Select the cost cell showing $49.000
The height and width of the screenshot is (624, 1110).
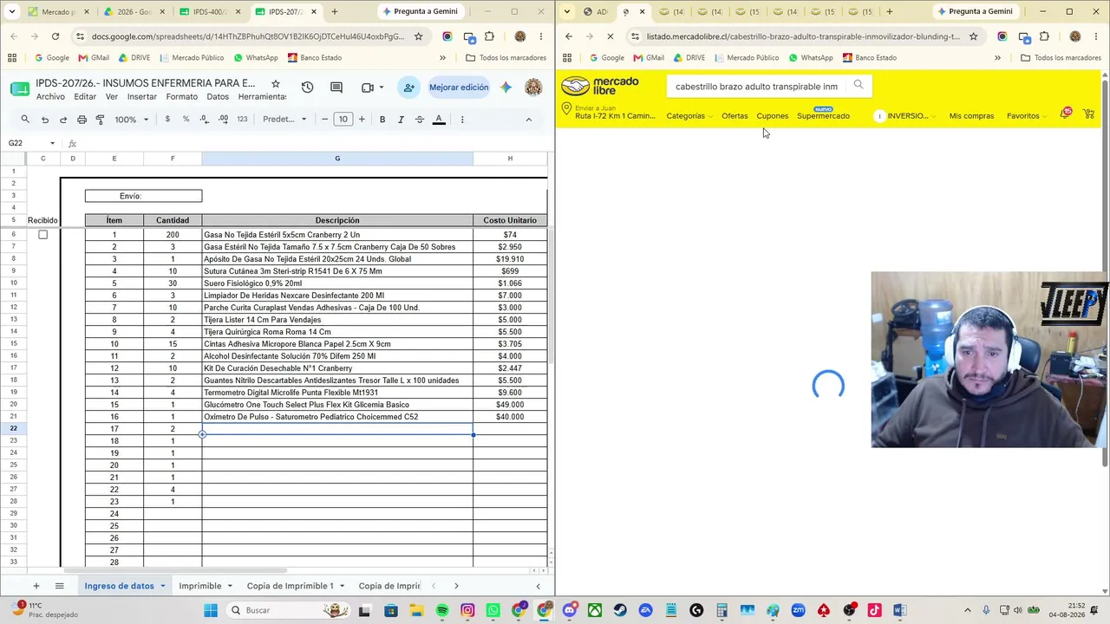click(x=510, y=405)
